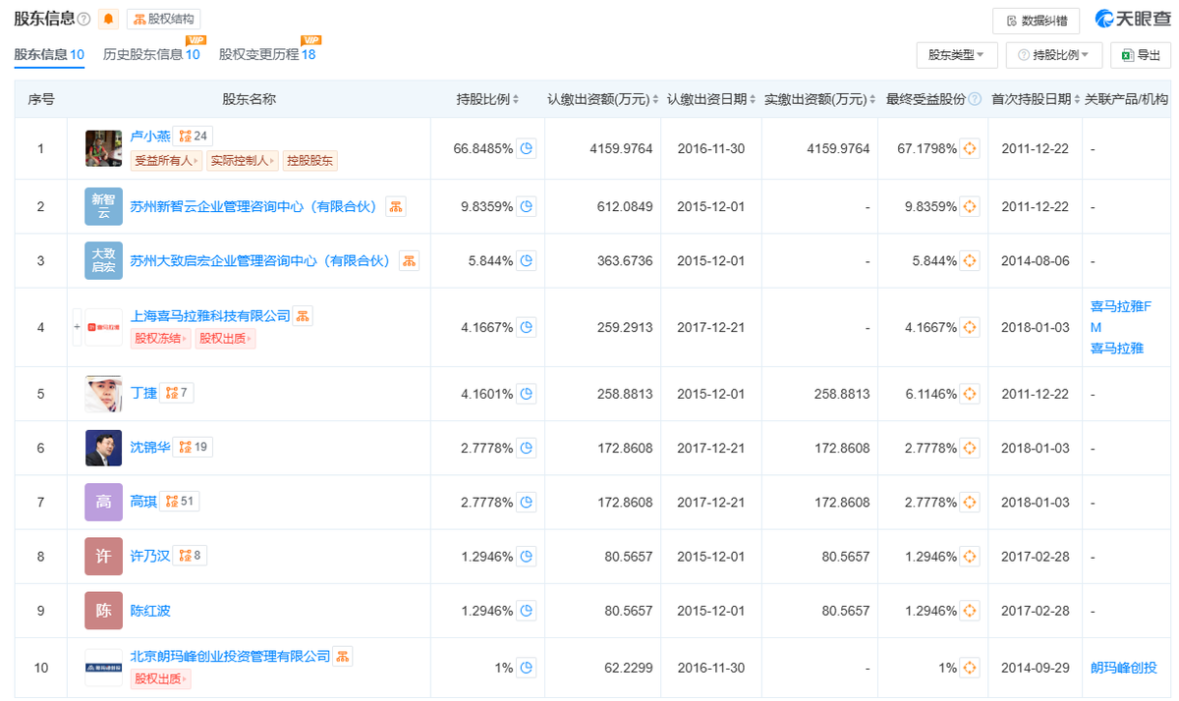This screenshot has height=701, width=1179.
Task: Click 沈锦华's profile photo thumbnail
Action: click(x=103, y=448)
